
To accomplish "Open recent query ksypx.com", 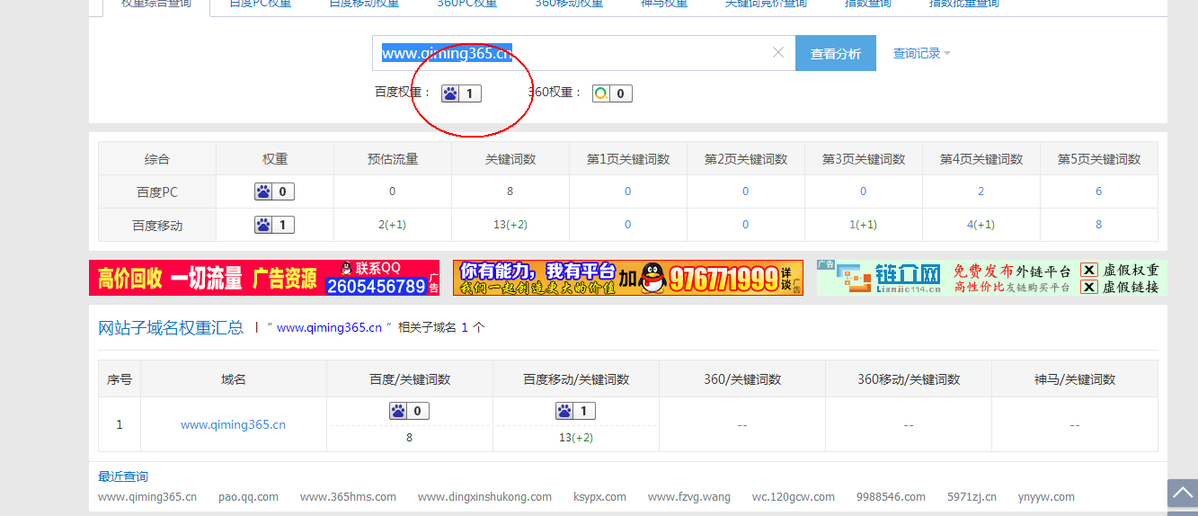I will pyautogui.click(x=599, y=496).
